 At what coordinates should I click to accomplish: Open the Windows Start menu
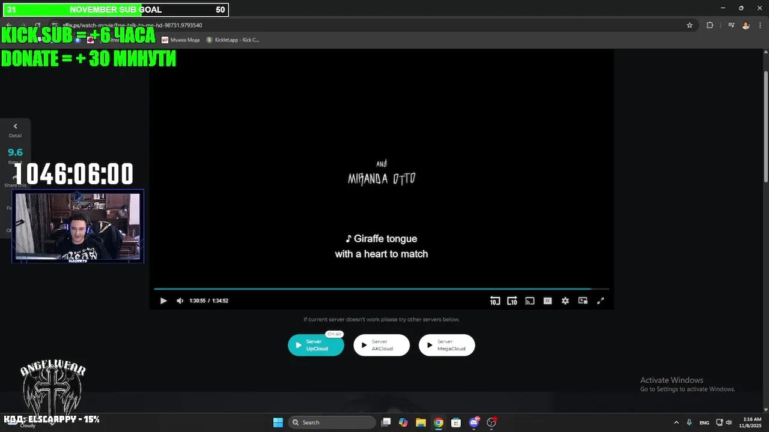(278, 422)
